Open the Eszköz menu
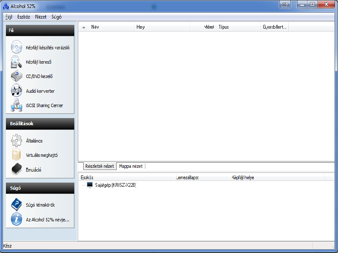338x253 pixels. tap(24, 17)
